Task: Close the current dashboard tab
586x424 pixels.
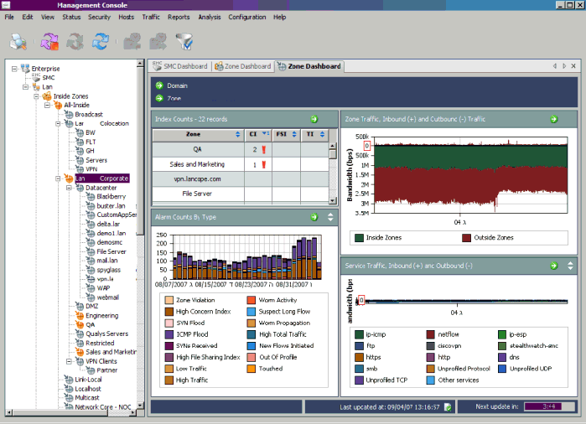Action: tap(573, 65)
